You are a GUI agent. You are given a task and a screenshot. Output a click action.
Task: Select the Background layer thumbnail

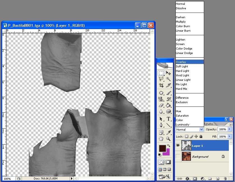pos(186,156)
